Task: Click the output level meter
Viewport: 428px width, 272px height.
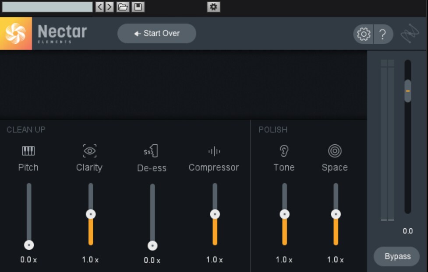Action: pos(387,140)
